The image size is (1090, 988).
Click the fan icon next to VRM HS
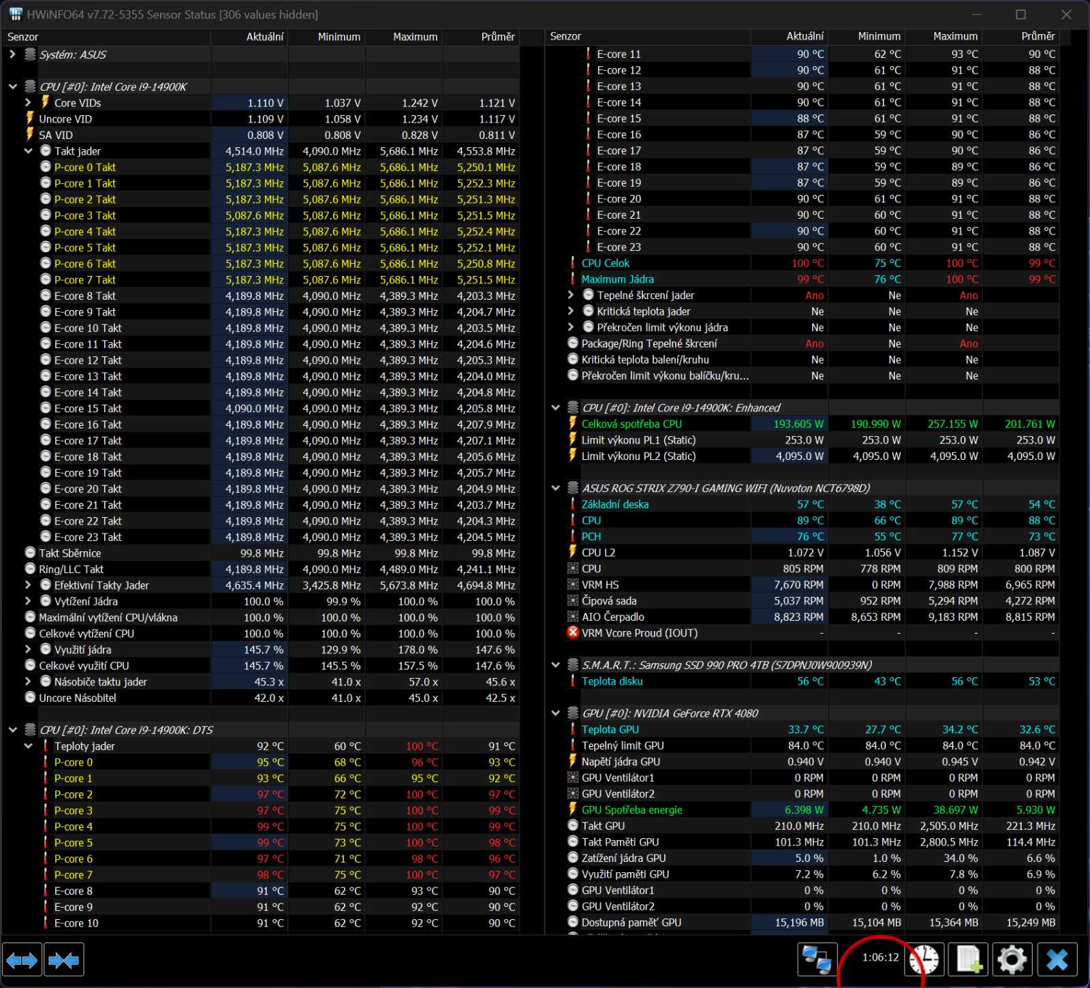(573, 585)
